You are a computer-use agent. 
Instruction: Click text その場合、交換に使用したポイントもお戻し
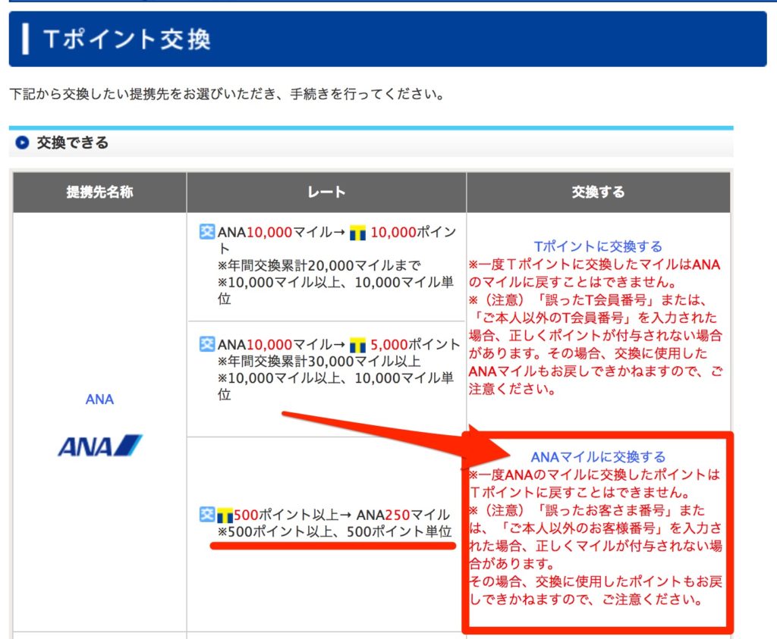596,590
